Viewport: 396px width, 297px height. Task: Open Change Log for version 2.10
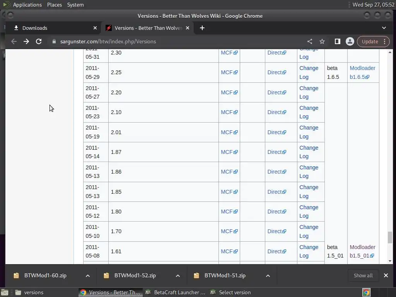pyautogui.click(x=309, y=112)
